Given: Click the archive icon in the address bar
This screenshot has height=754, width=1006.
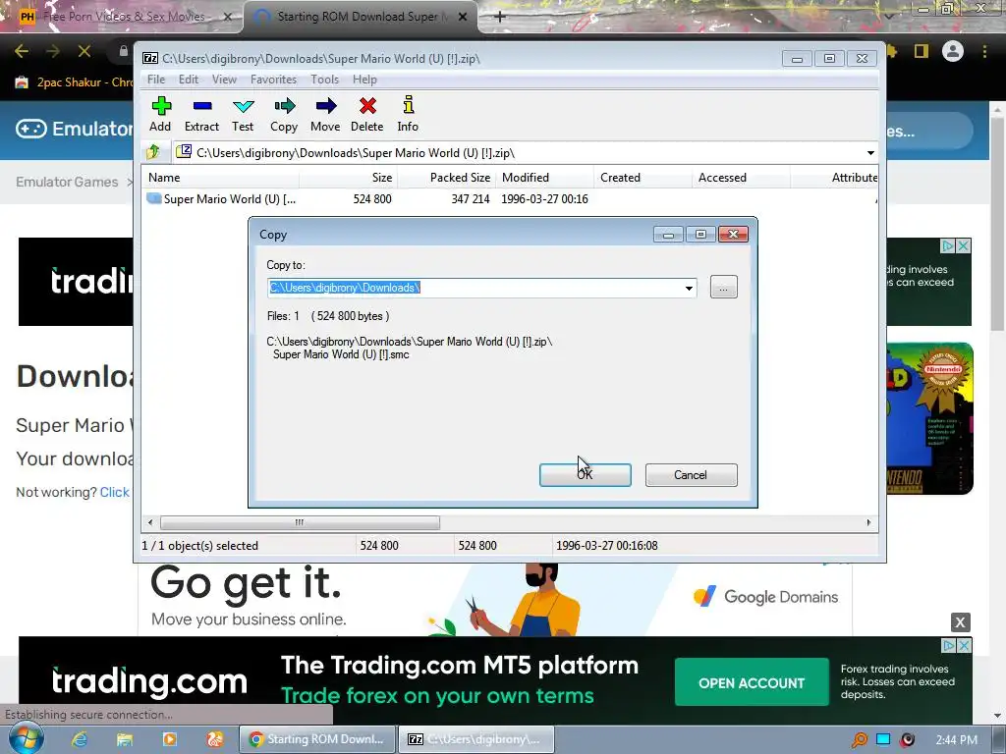Looking at the screenshot, I should (x=184, y=152).
